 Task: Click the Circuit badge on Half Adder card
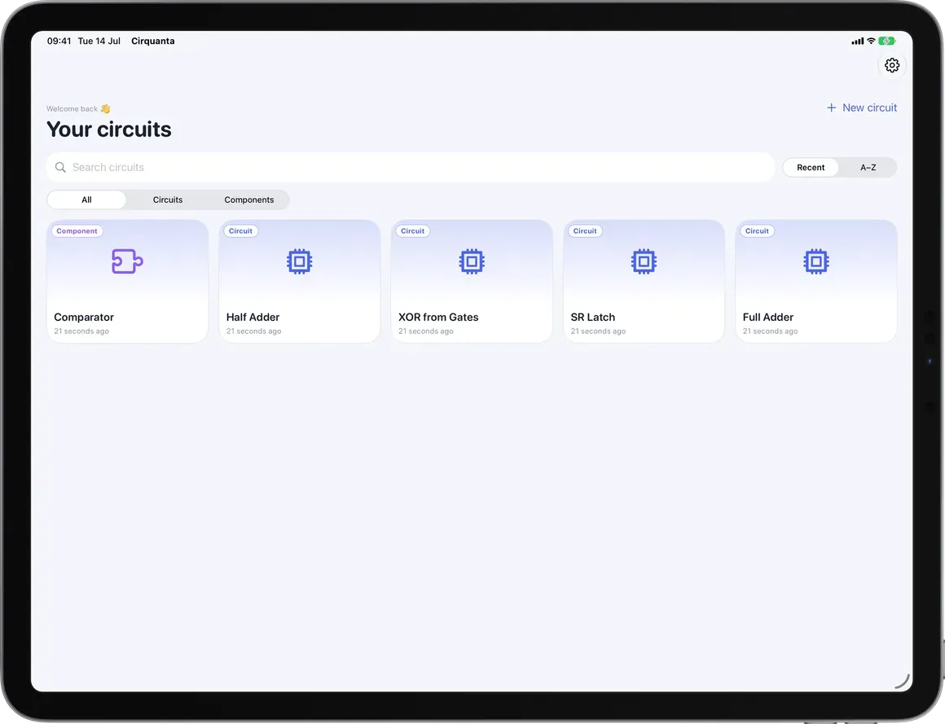(x=240, y=231)
